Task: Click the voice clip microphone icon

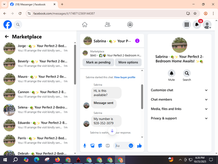Action: point(85,146)
